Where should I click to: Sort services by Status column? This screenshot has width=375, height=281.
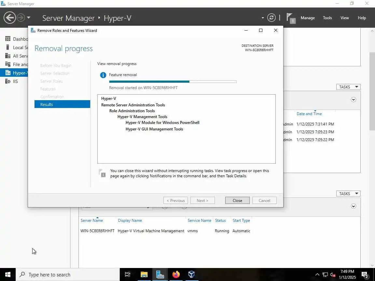(220, 220)
